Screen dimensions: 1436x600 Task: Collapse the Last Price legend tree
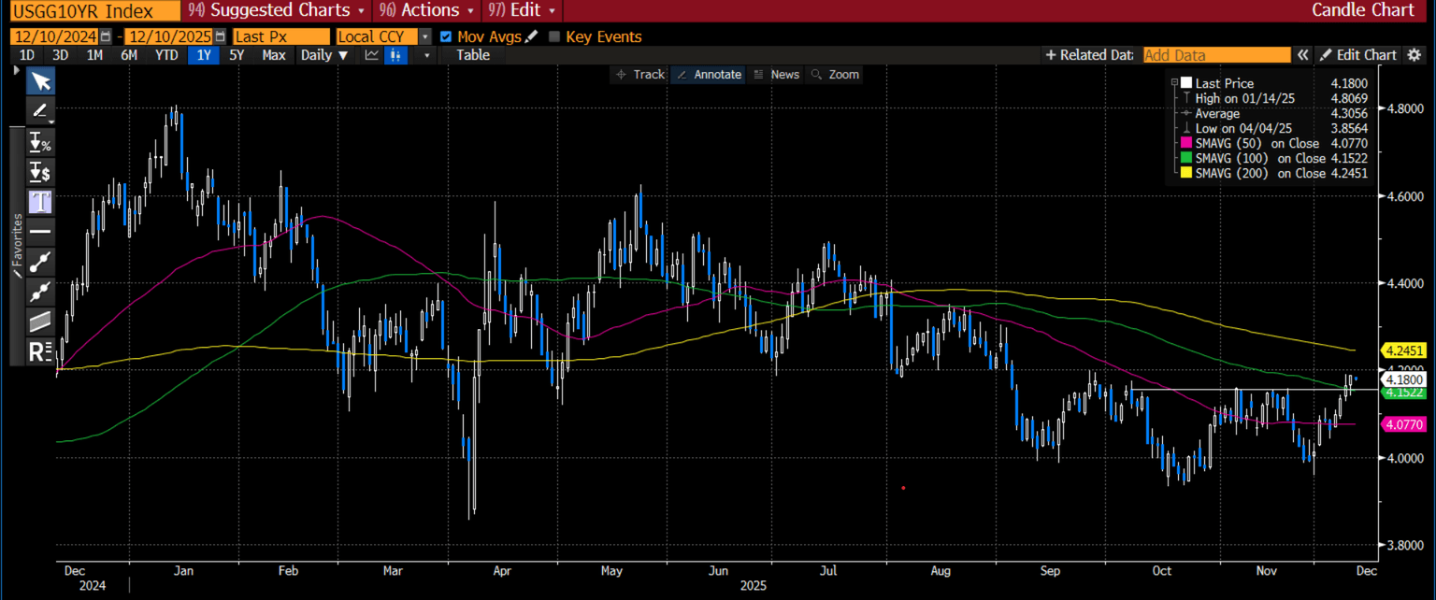click(x=1174, y=83)
